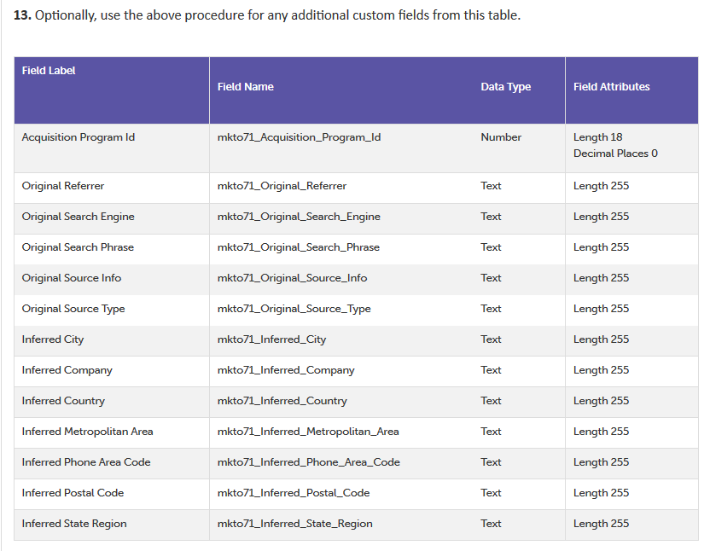The height and width of the screenshot is (551, 710).
Task: Click mkto71_Inferred_Phone_Area_Code field name
Action: pos(309,462)
